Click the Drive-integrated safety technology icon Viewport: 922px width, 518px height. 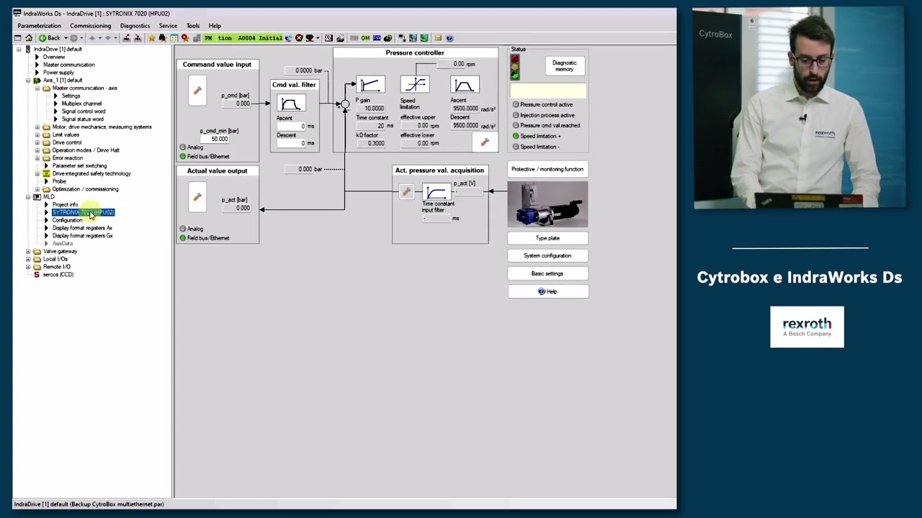[x=46, y=173]
